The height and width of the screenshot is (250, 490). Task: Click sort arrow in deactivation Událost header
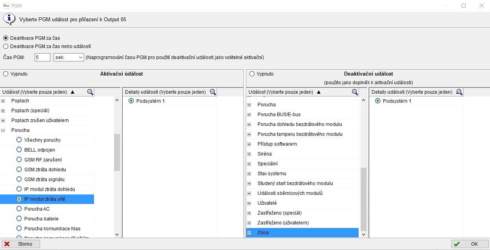pyautogui.click(x=319, y=92)
